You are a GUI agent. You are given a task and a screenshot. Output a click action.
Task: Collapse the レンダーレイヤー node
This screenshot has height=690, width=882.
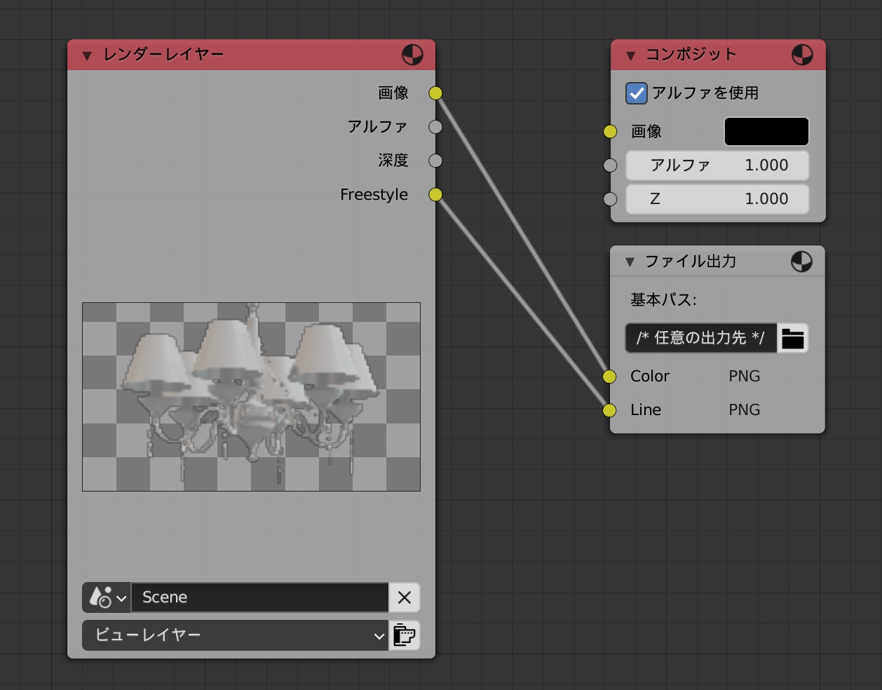point(86,54)
